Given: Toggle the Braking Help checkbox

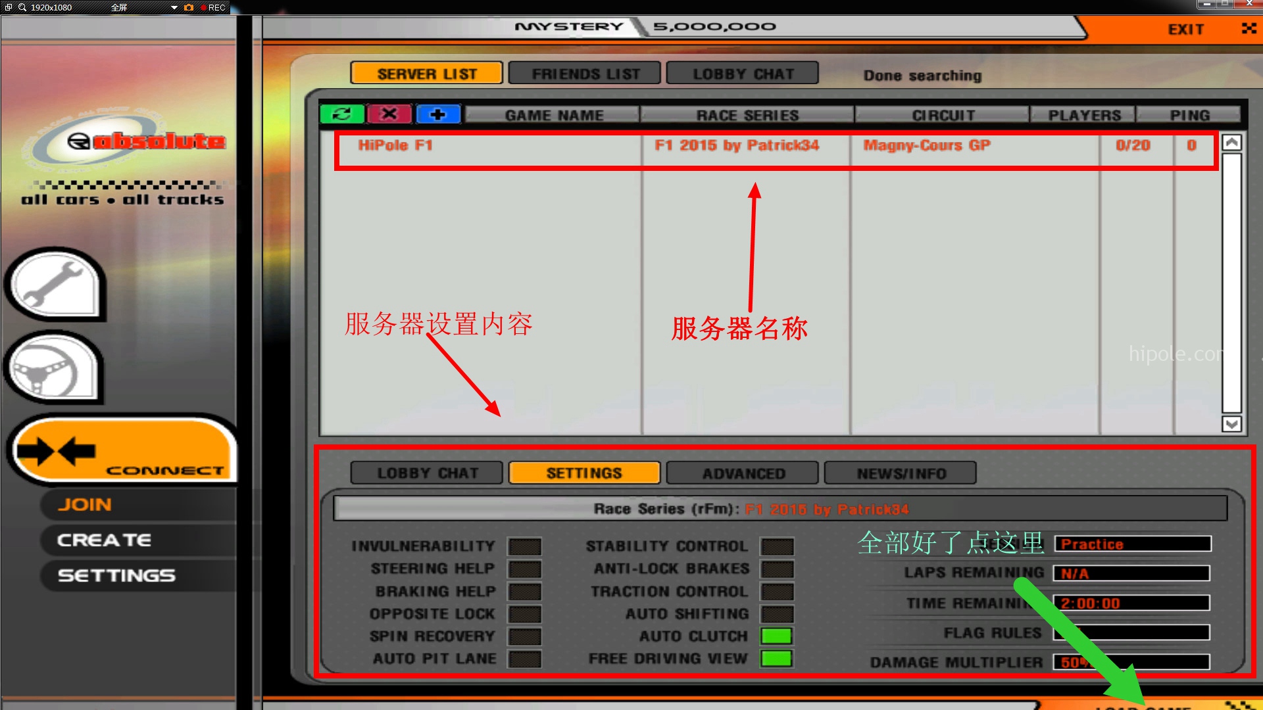Looking at the screenshot, I should tap(524, 592).
